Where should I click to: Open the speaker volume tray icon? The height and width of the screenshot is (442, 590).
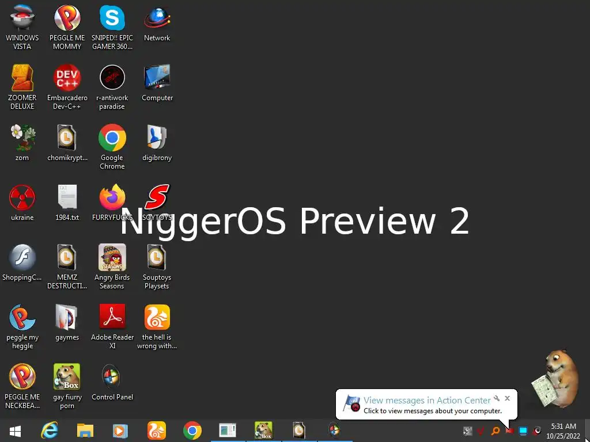(537, 430)
